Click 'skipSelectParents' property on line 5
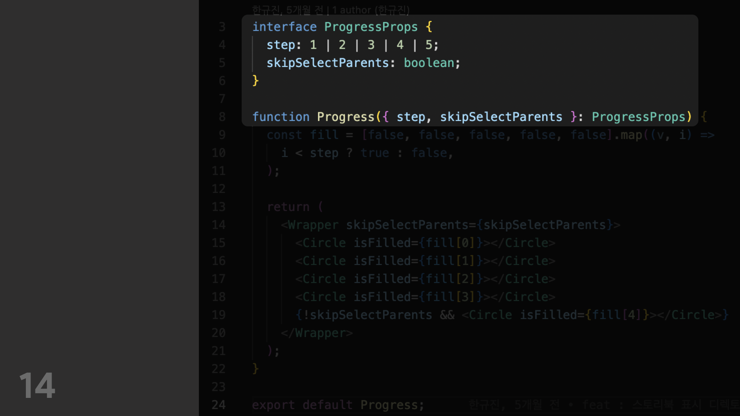Image resolution: width=740 pixels, height=416 pixels. pos(328,63)
